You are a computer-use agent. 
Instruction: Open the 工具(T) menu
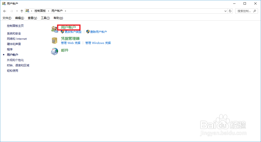[x=45, y=18]
